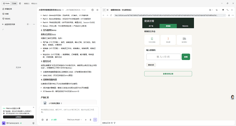The width and height of the screenshot is (236, 126).
Task: Switch to Code mode
Action: click(x=14, y=3)
